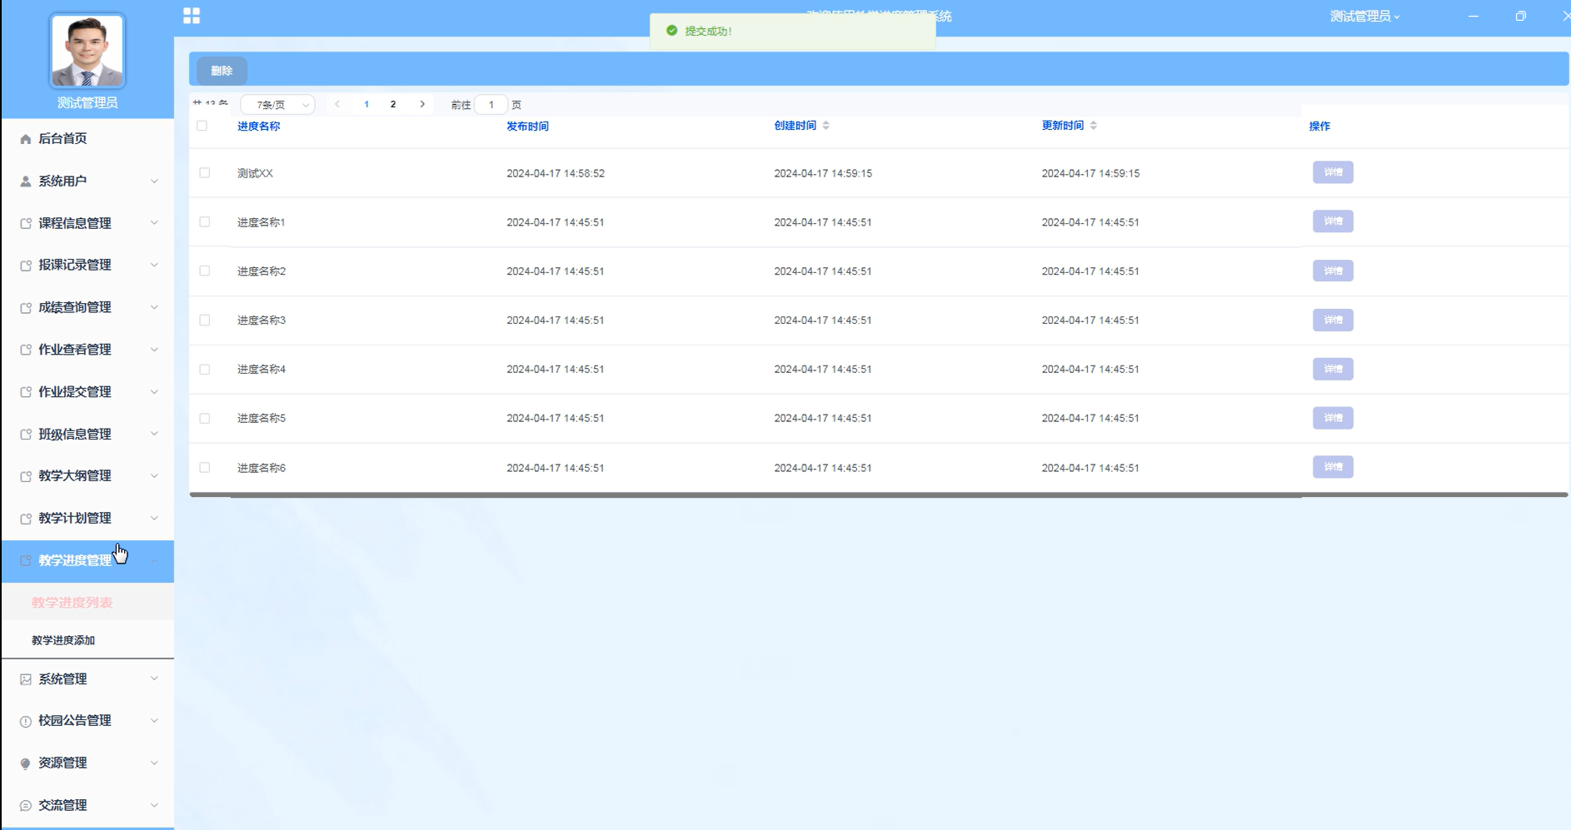Image resolution: width=1571 pixels, height=830 pixels.
Task: Check the box for row 进度名称4
Action: click(x=205, y=370)
